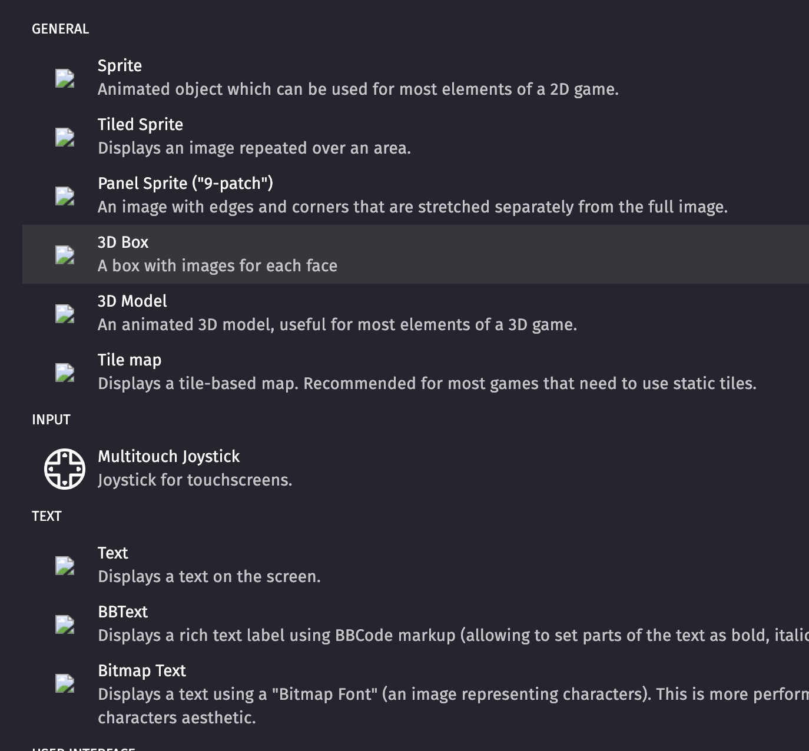Add a Multitouch Joystick object
809x751 pixels.
click(168, 457)
